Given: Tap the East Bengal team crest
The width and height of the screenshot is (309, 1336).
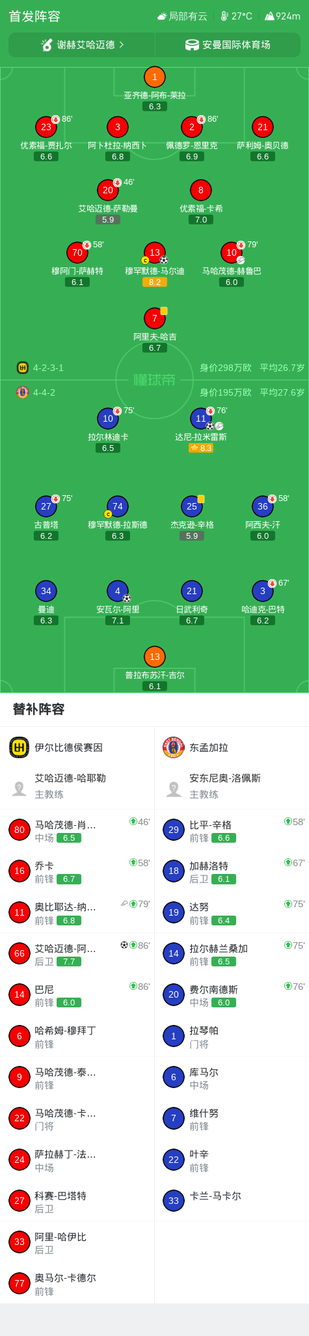Looking at the screenshot, I should tap(174, 748).
